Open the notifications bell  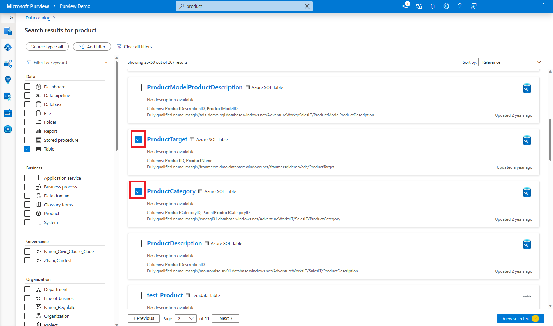click(x=433, y=6)
